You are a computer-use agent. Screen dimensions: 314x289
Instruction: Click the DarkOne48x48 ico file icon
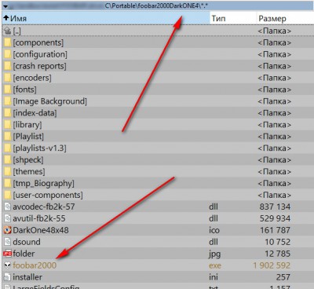coord(8,230)
